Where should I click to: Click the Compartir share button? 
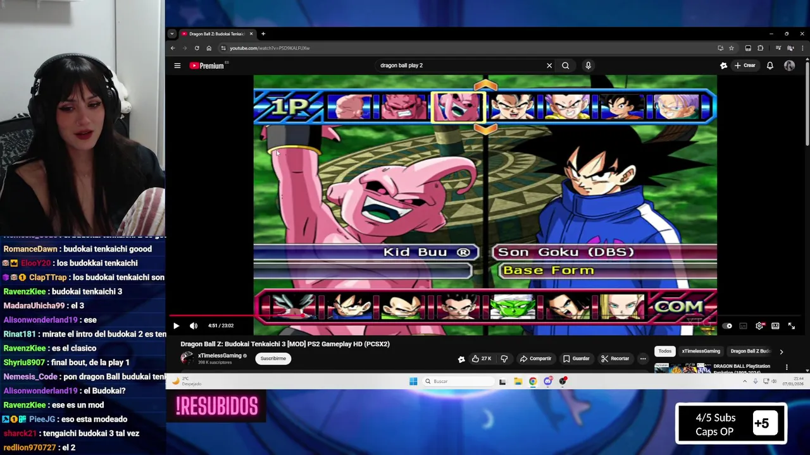click(535, 359)
